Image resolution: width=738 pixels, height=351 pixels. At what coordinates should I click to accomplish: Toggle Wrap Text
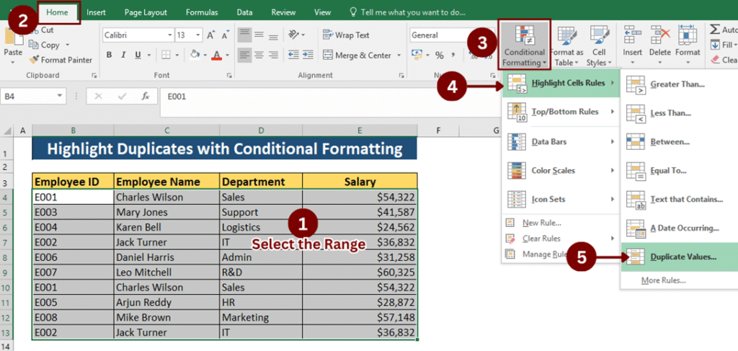tap(346, 35)
